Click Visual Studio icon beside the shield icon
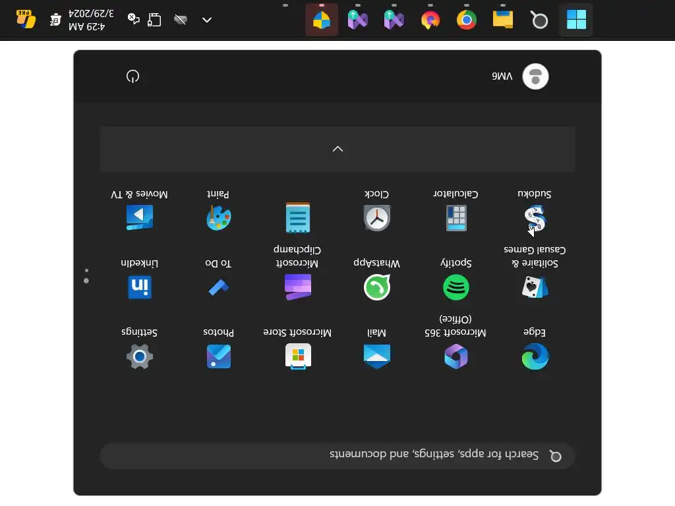Viewport: 675px width, 506px height. click(358, 20)
